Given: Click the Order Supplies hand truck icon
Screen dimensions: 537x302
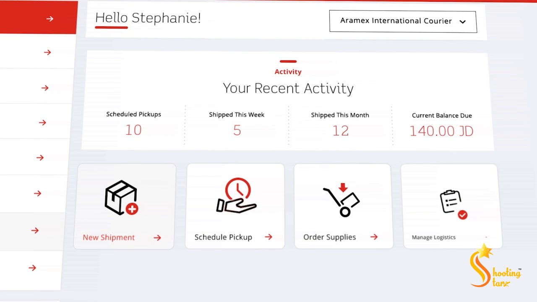Looking at the screenshot, I should 341,200.
